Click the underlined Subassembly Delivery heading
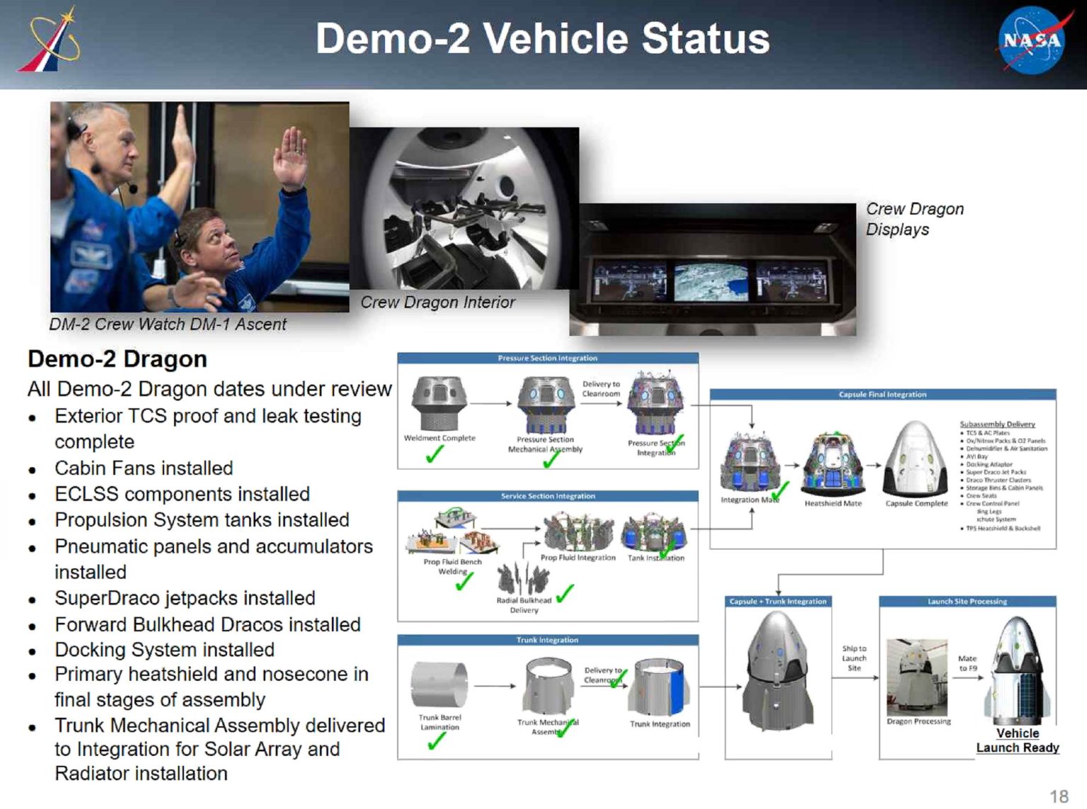Viewport: 1087px width, 809px height. point(997,424)
